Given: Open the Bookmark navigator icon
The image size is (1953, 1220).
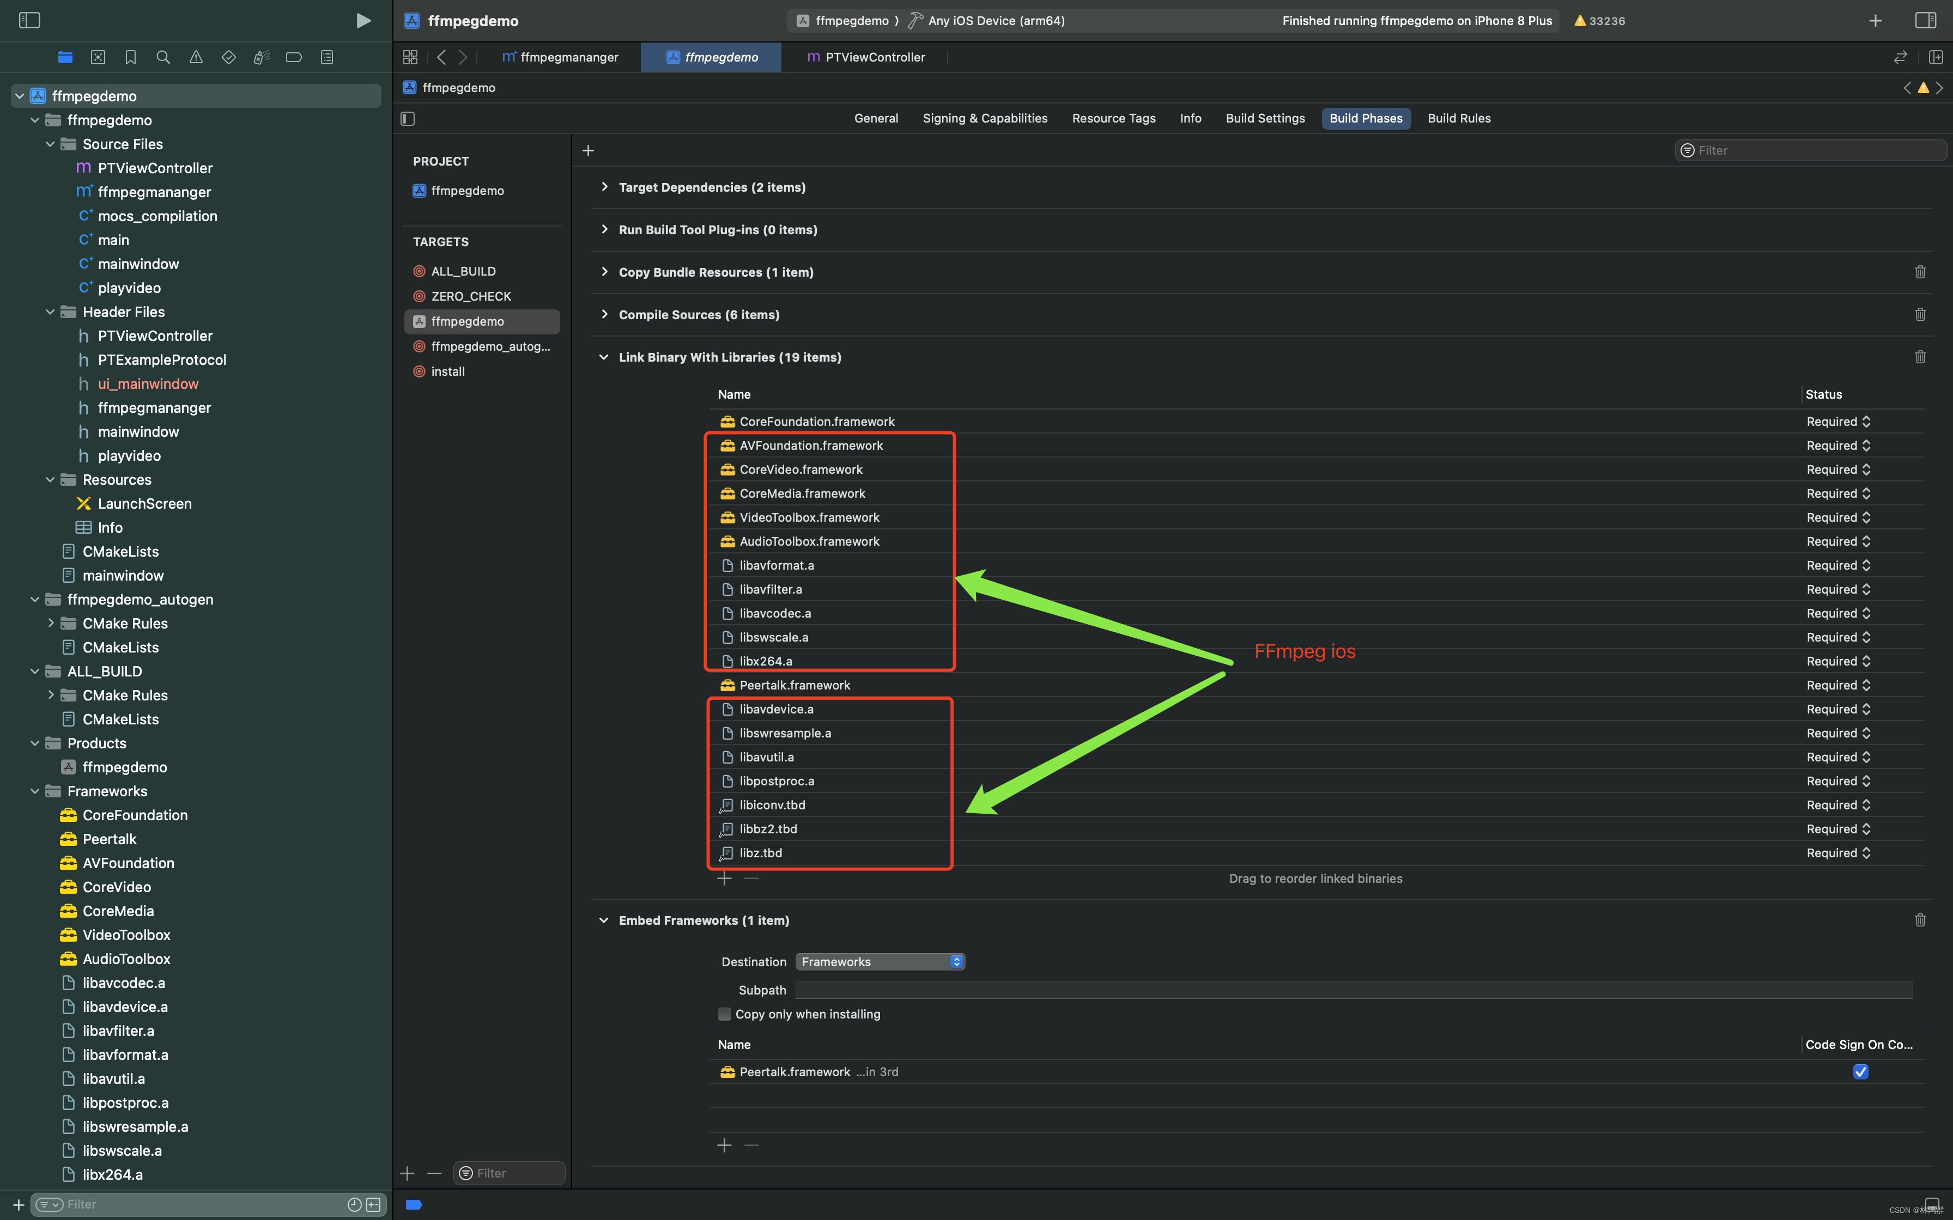Looking at the screenshot, I should pos(131,57).
